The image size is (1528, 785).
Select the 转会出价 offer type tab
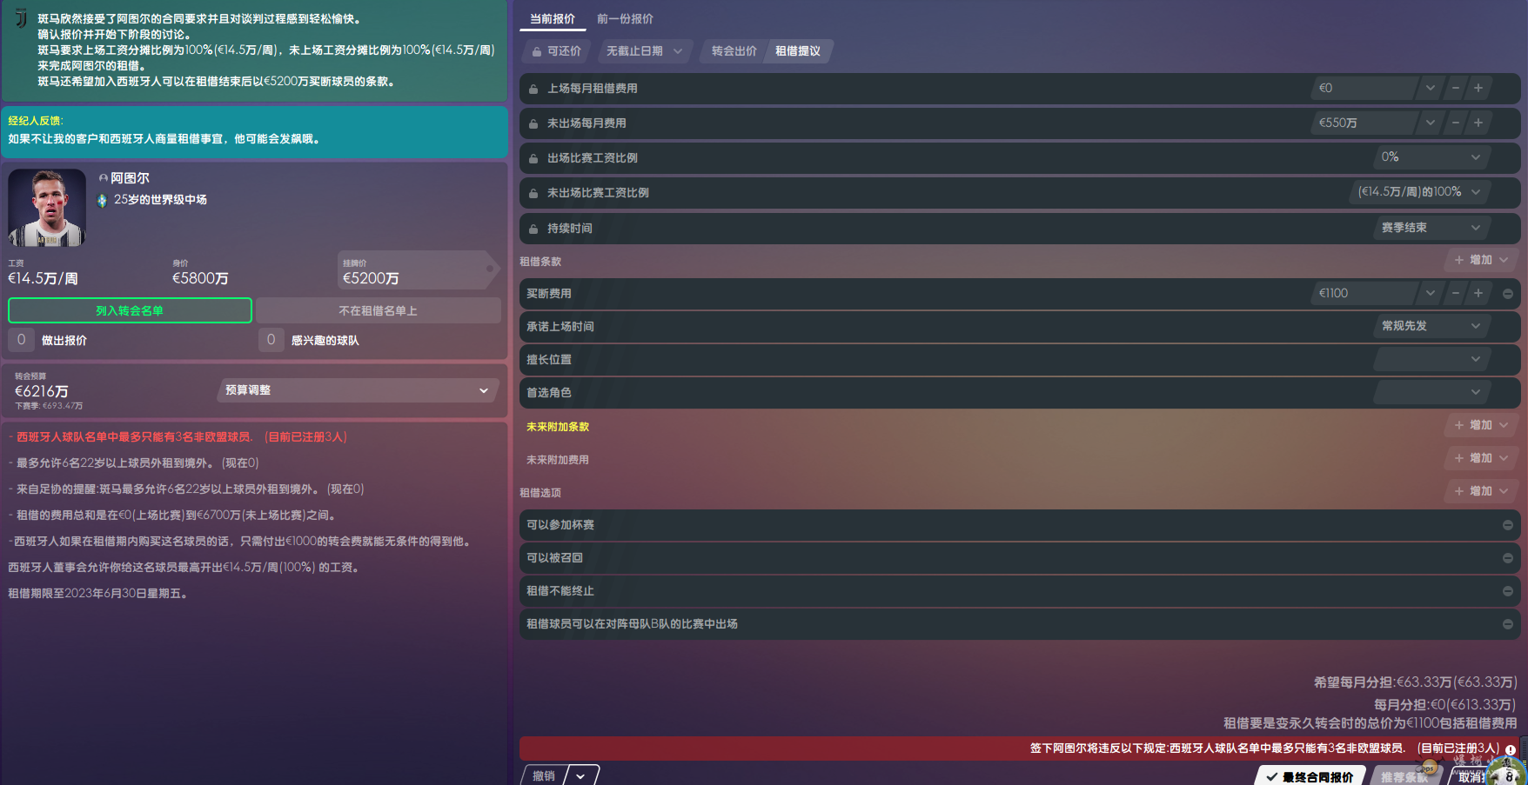coord(734,51)
